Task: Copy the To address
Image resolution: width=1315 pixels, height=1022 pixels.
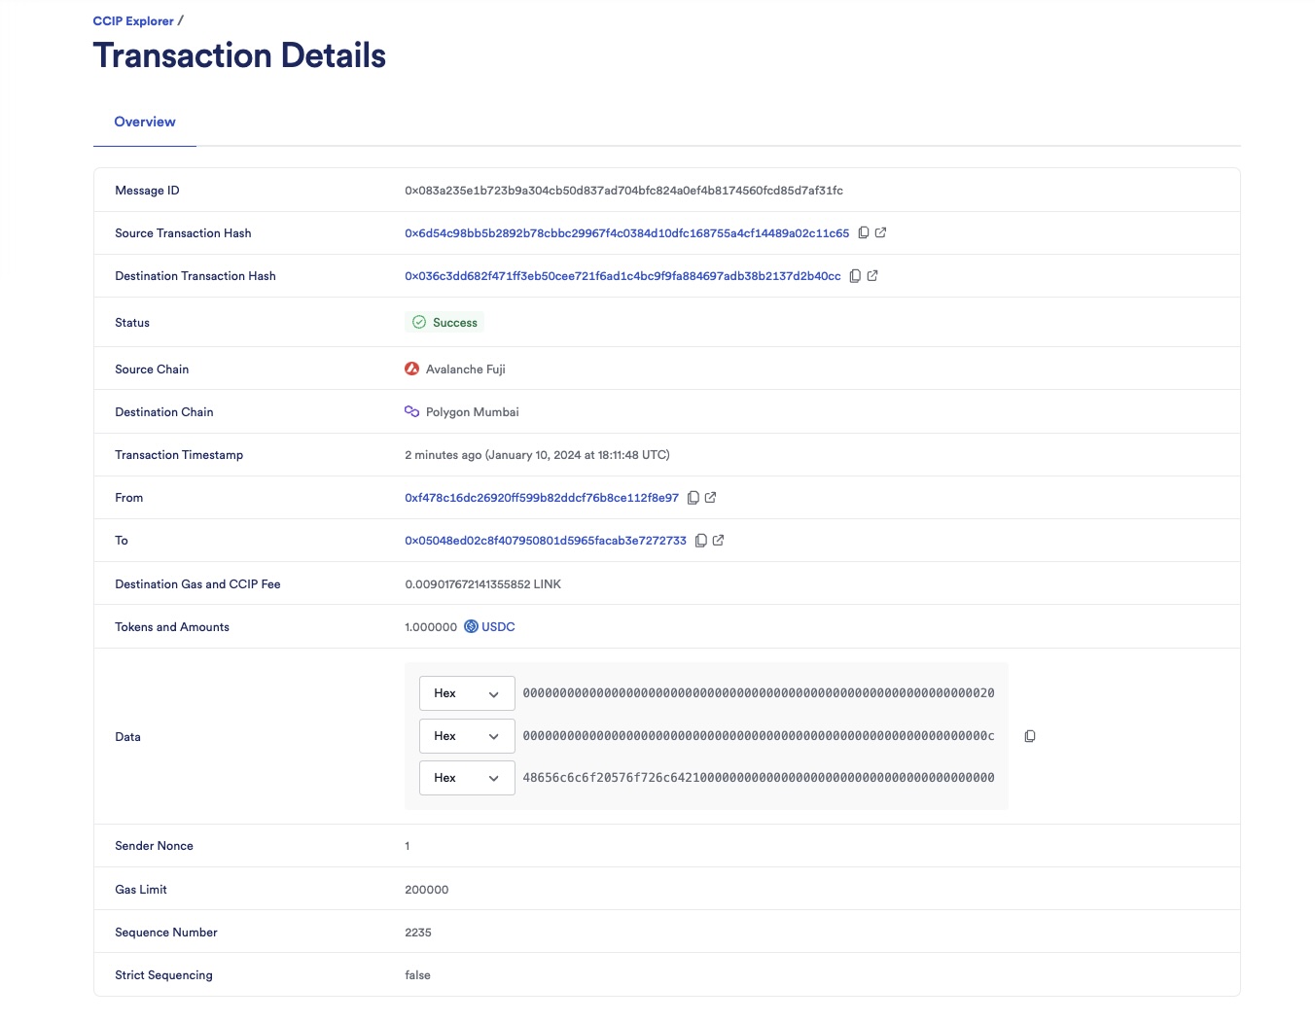Action: 700,541
